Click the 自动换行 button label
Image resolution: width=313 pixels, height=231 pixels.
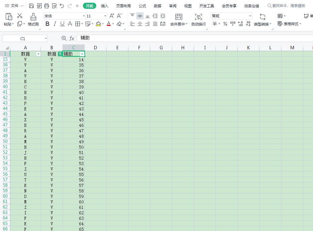(x=199, y=24)
